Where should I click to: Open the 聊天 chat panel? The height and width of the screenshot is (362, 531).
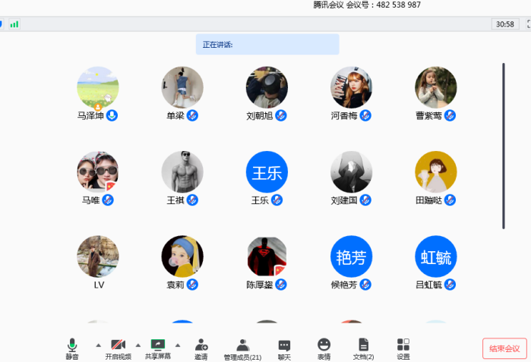pos(284,348)
